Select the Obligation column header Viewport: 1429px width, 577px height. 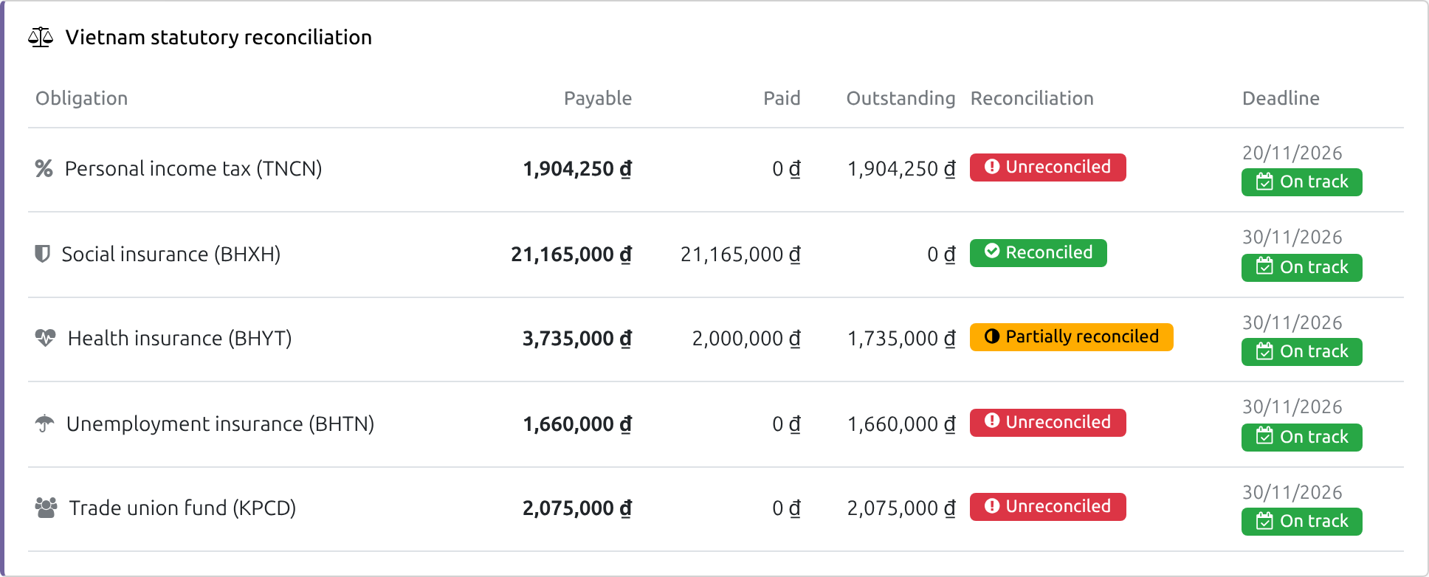[x=82, y=98]
